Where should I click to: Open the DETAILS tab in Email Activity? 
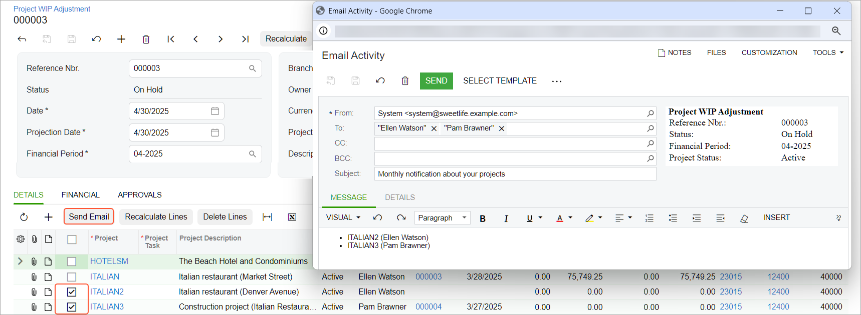399,197
